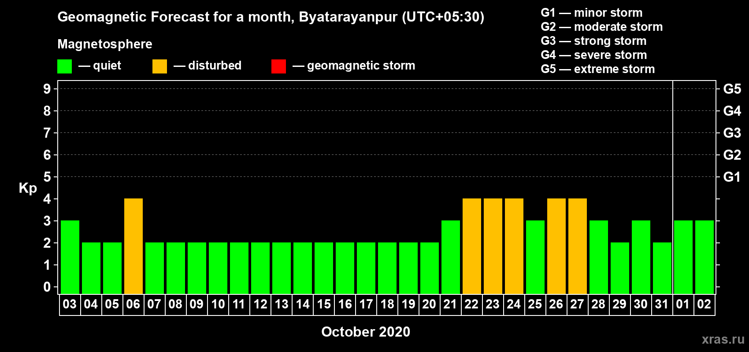Click 'G3 — strong storm' legend line

coord(593,41)
